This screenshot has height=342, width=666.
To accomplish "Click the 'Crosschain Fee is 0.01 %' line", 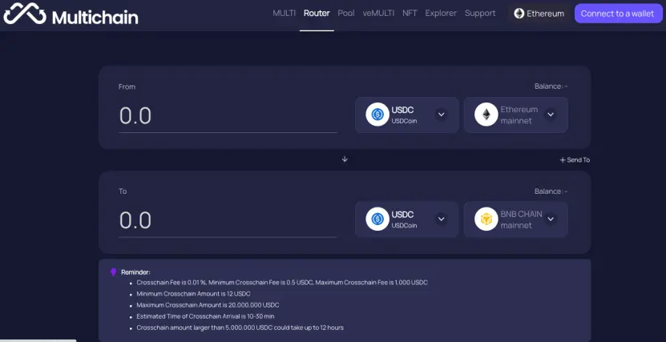I will pyautogui.click(x=282, y=283).
